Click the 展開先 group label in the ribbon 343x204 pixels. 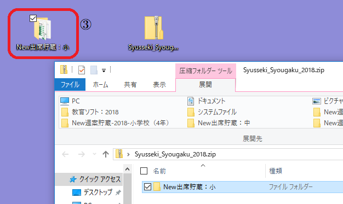[x=253, y=139]
